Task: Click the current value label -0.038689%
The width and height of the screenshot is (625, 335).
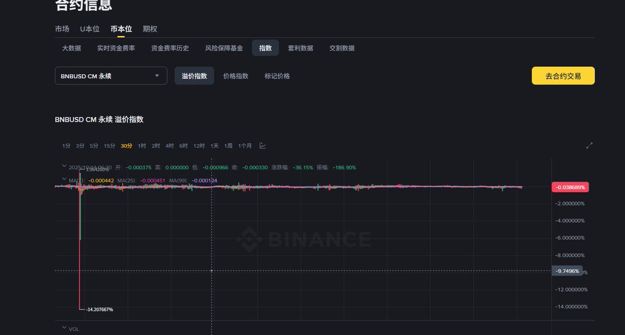Action: click(570, 187)
